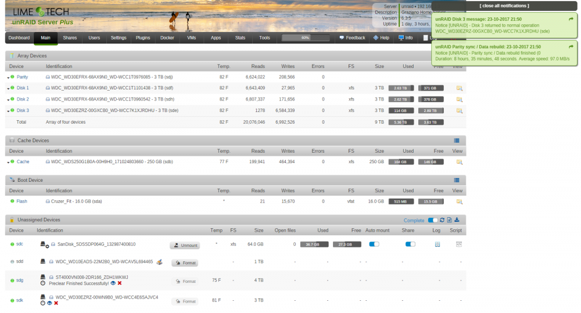Open the Flash device link

coord(22,201)
